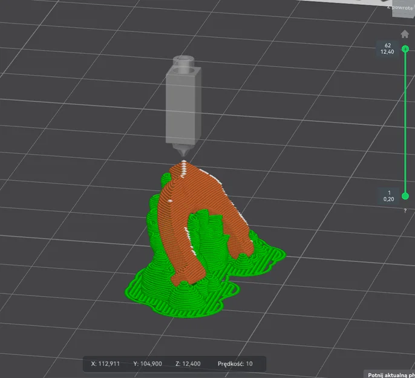Click the middle of the green layer slider track
The image size is (415, 378).
point(405,123)
